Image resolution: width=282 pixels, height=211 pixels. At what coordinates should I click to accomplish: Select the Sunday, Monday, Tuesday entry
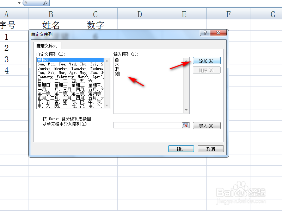(70, 68)
